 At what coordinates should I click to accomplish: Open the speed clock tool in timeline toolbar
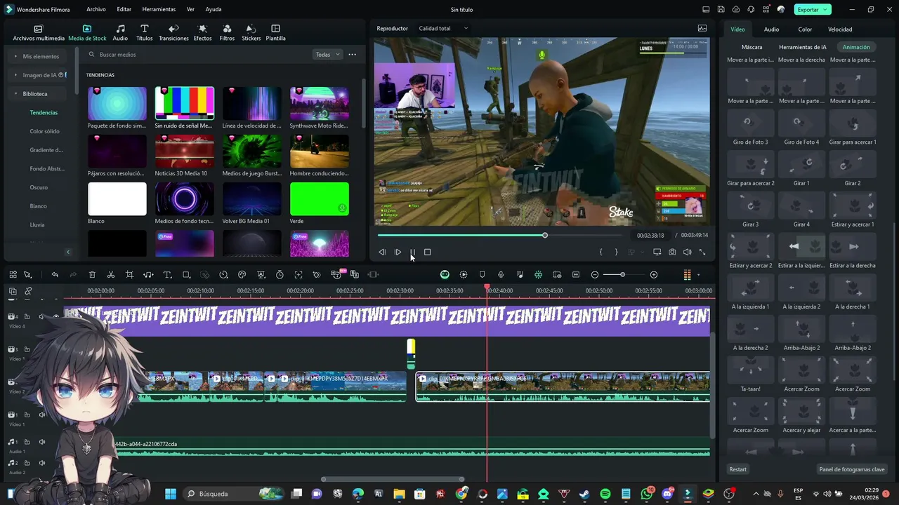click(x=223, y=275)
